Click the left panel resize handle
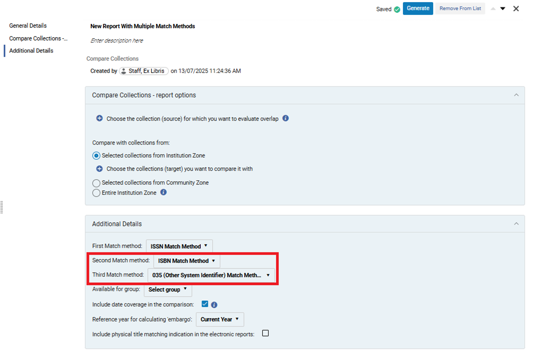This screenshot has height=355, width=533. pyautogui.click(x=2, y=207)
